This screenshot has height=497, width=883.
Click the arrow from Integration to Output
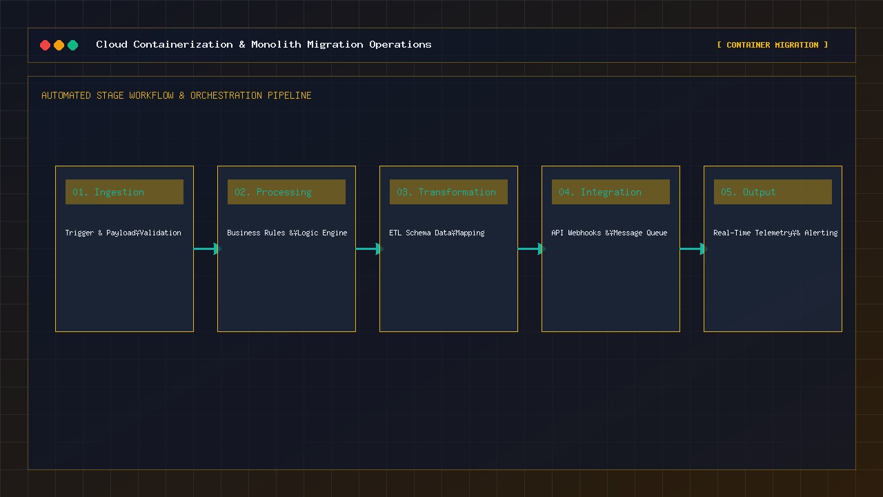693,248
